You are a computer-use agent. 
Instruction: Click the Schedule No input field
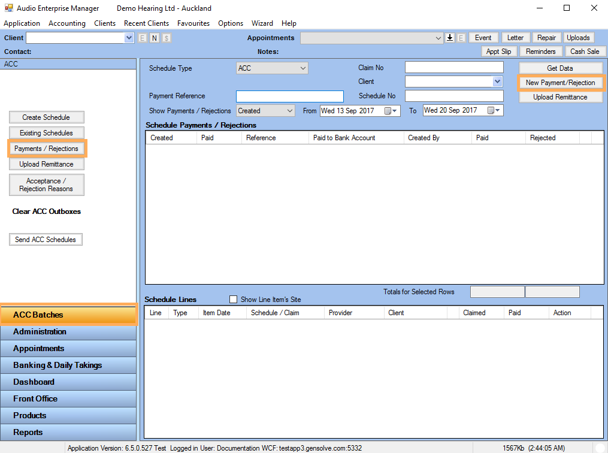(454, 96)
